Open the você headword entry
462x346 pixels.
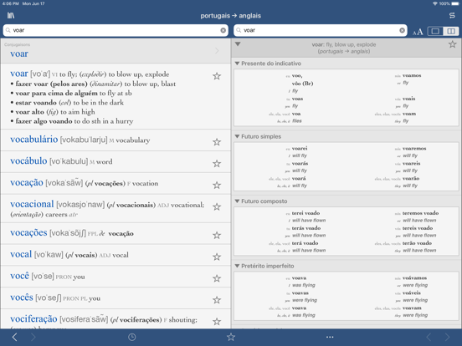(19, 276)
